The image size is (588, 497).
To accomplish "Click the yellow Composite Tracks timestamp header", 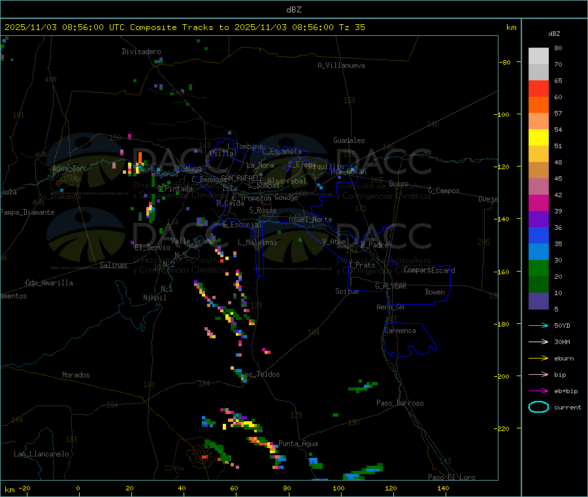I will coord(184,27).
